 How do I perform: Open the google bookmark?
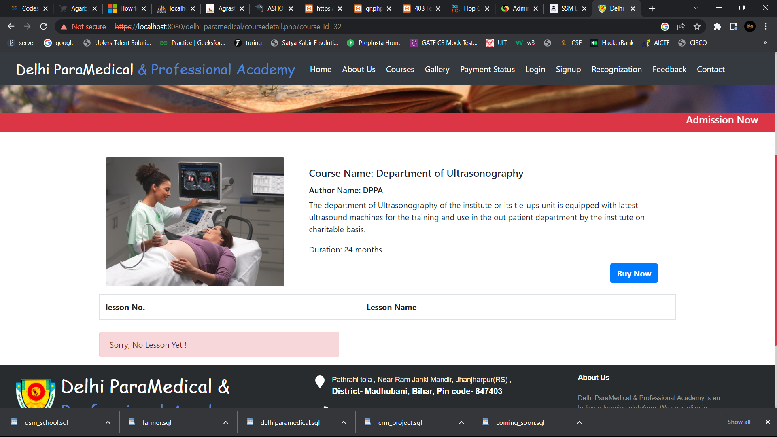(59, 42)
